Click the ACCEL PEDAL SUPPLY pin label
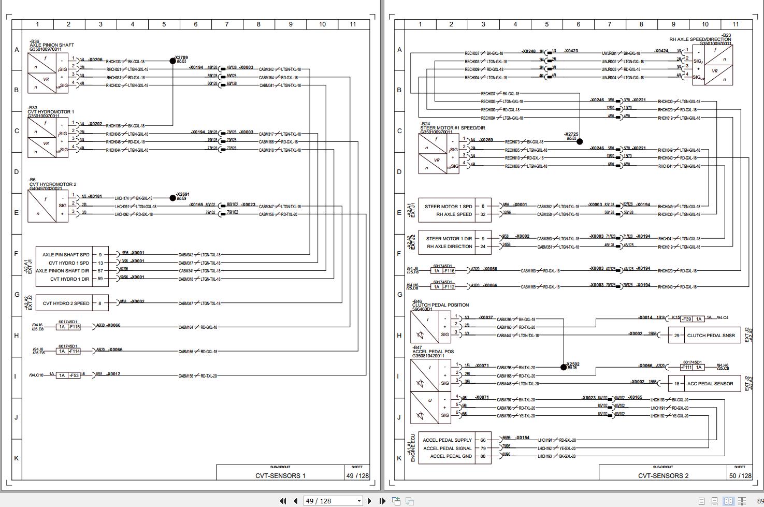The height and width of the screenshot is (507, 764). click(x=447, y=440)
